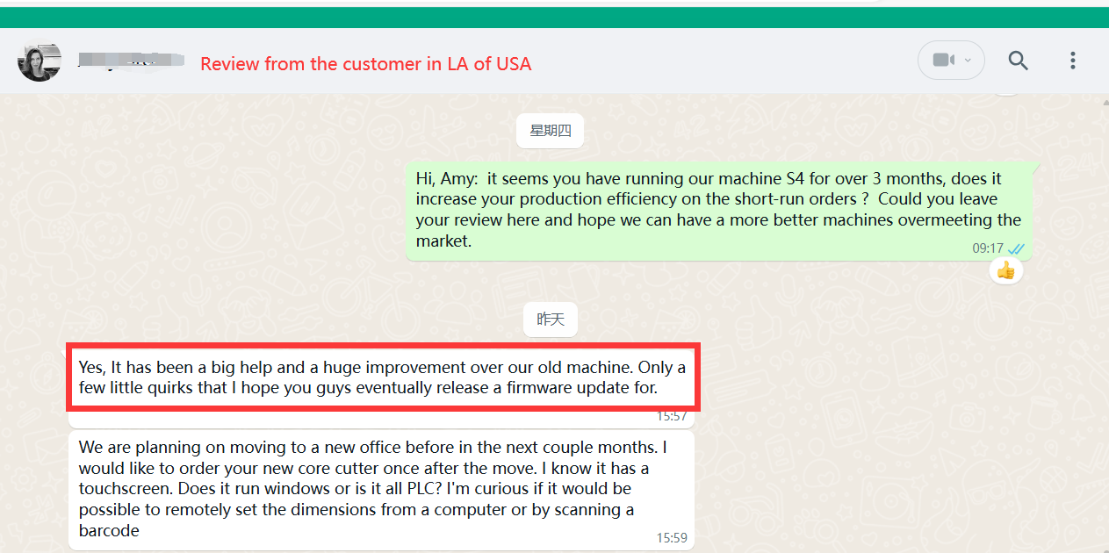This screenshot has width=1109, height=553.
Task: Start a video call with the camera icon
Action: [943, 61]
